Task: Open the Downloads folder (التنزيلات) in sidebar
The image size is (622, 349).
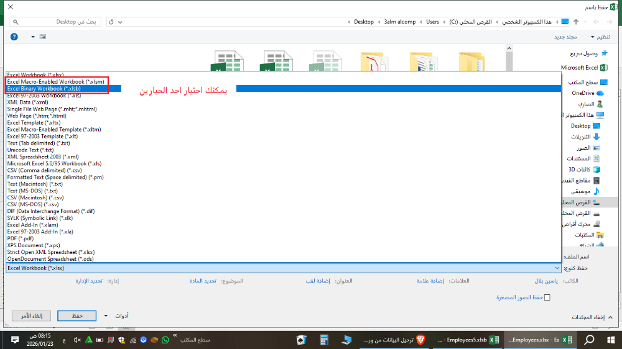Action: pos(586,137)
